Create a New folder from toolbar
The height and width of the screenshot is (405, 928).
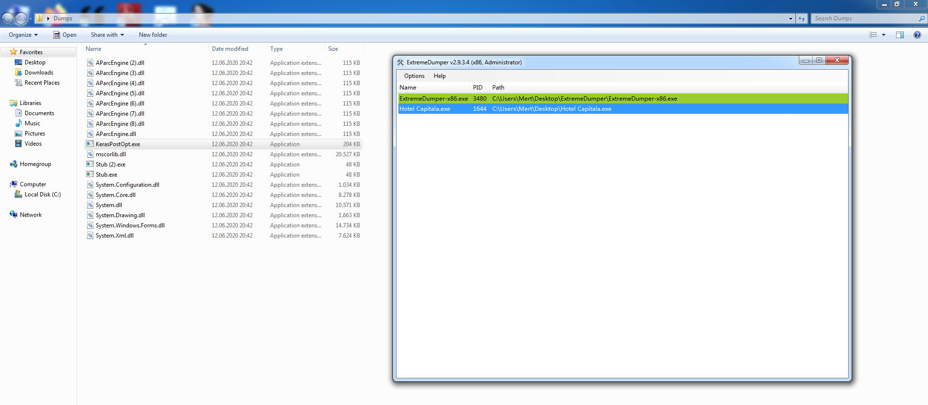(153, 35)
